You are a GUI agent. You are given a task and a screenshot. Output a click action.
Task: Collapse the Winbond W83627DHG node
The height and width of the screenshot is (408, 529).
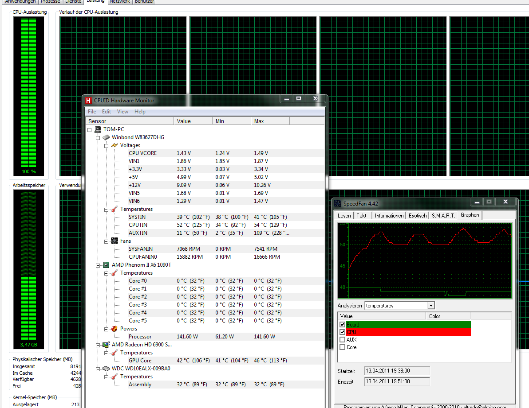point(98,138)
